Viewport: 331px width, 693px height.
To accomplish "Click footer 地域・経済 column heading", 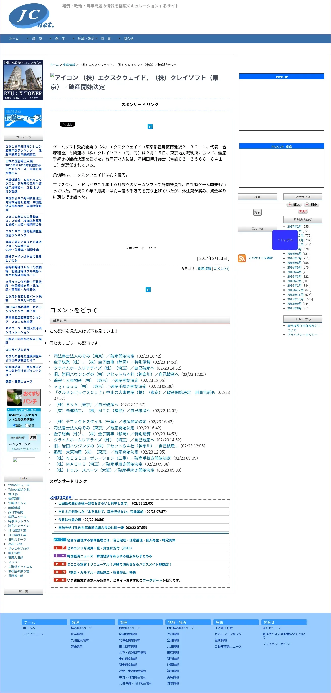I will coord(188,622).
